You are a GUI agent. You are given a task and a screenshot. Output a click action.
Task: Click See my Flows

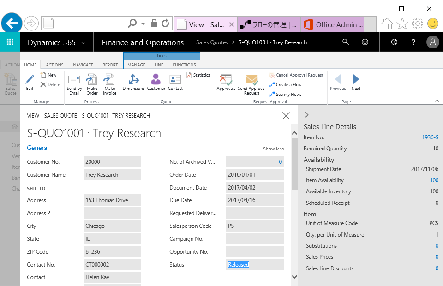pos(285,94)
